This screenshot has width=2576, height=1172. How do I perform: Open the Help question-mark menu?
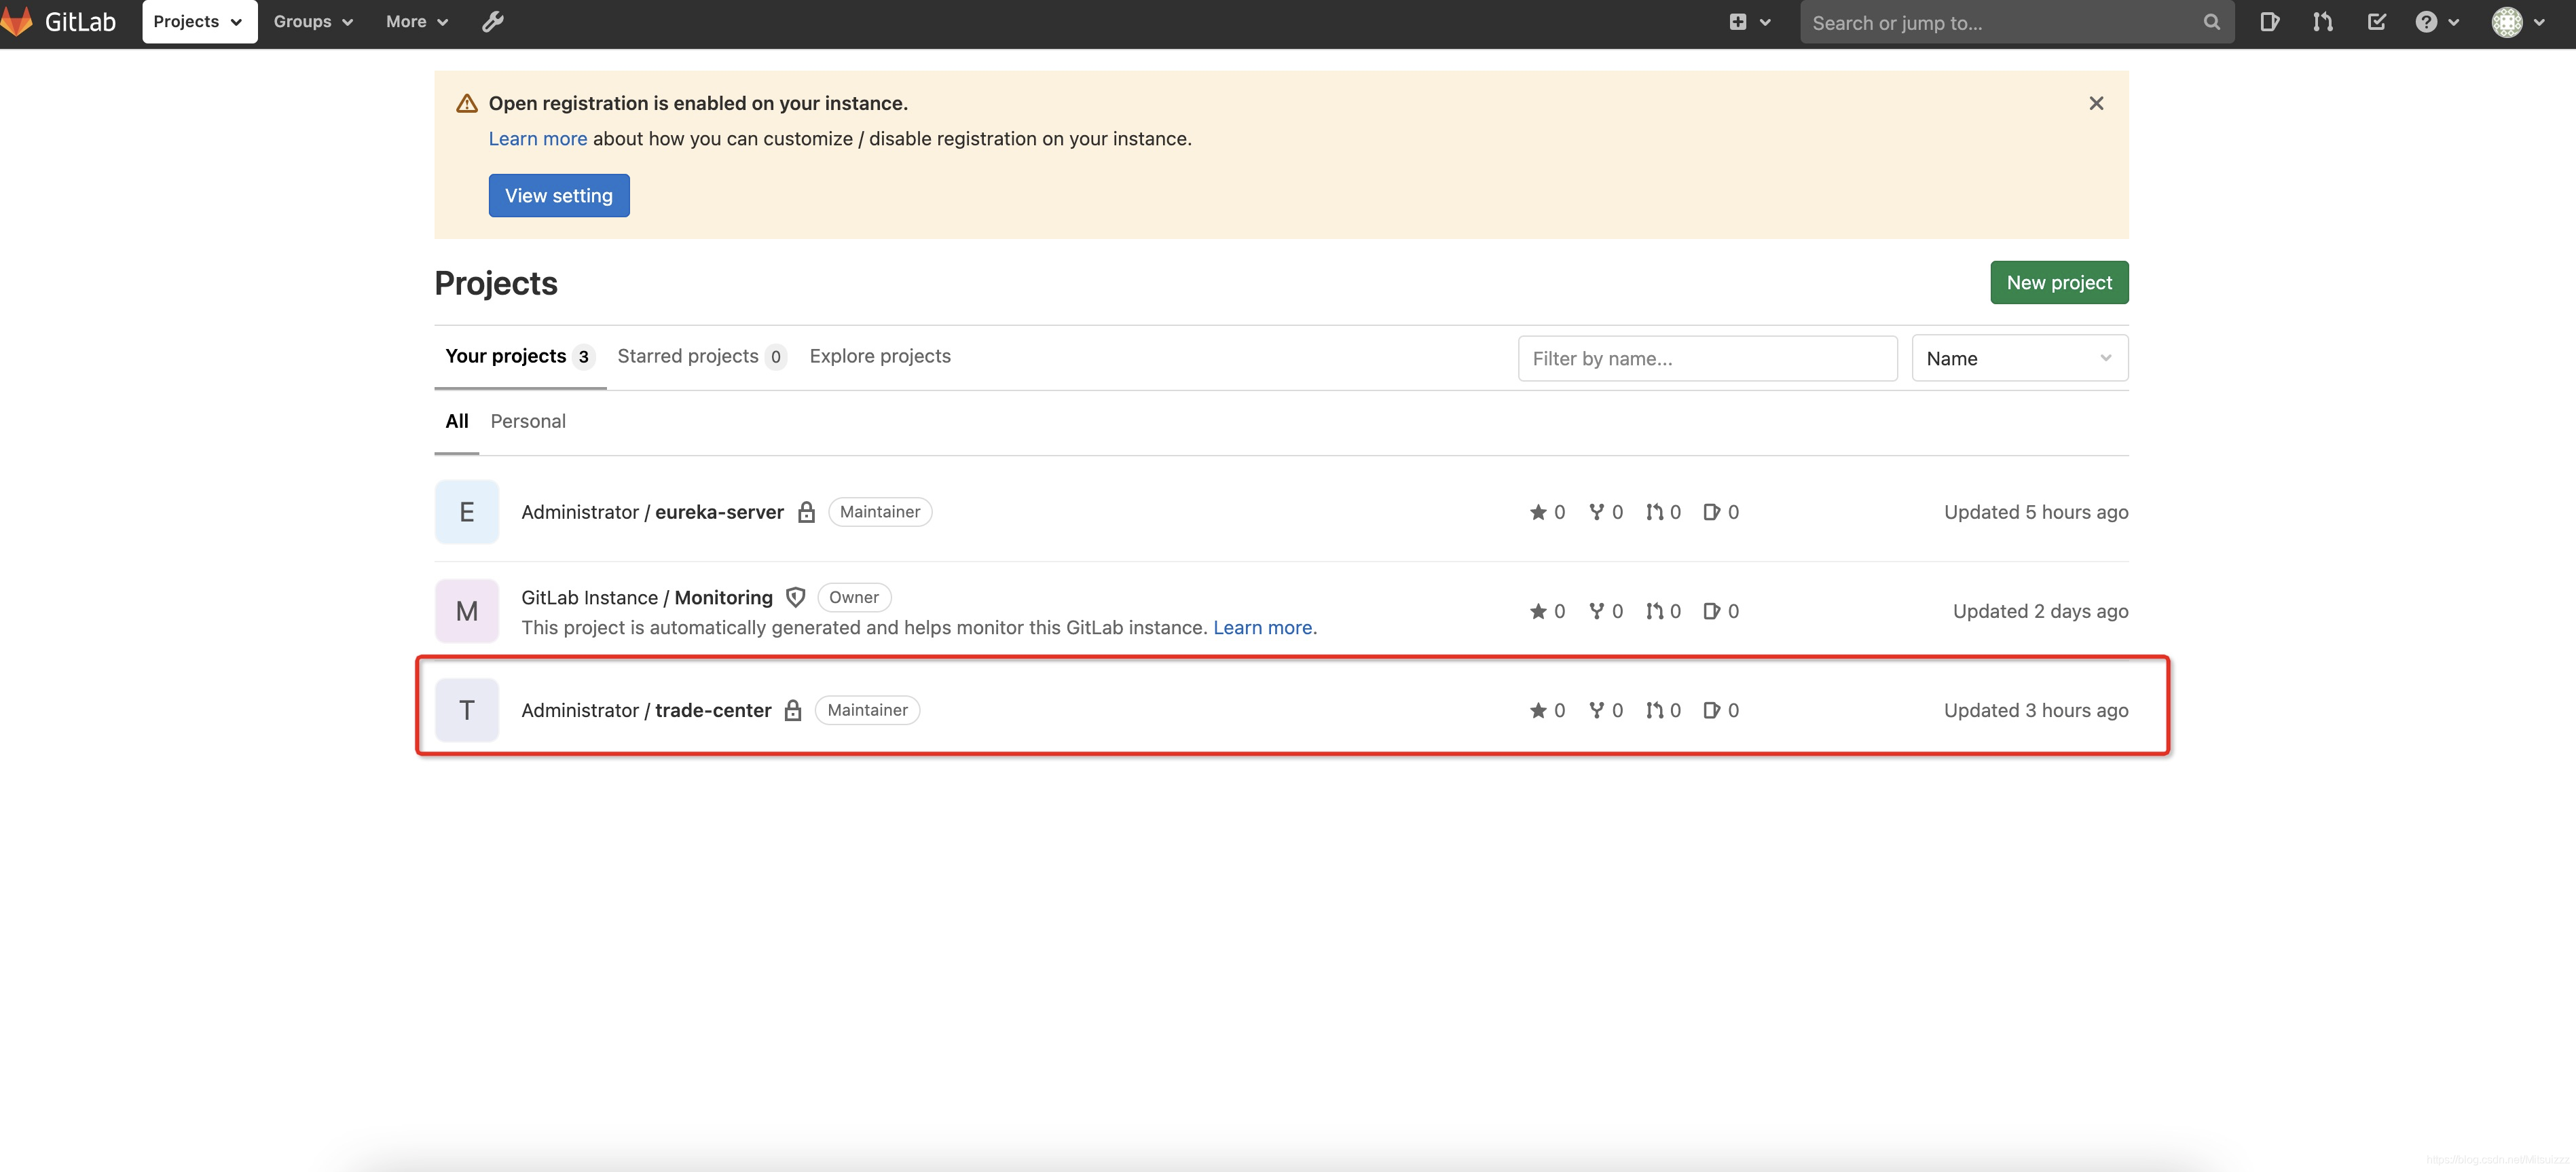(x=2436, y=22)
